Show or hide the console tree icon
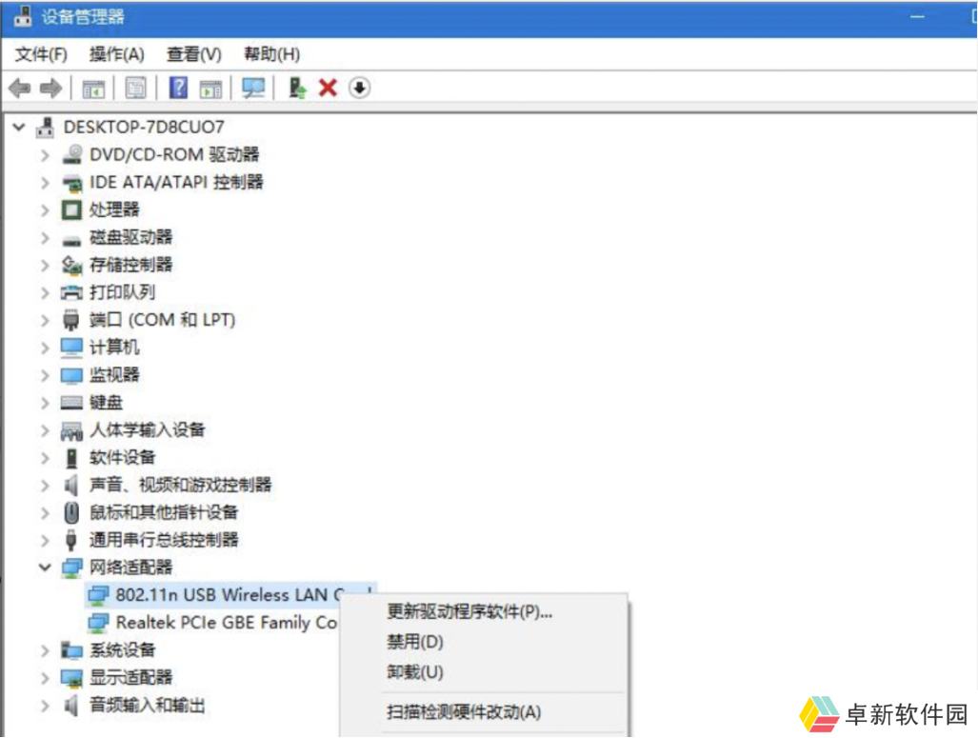The width and height of the screenshot is (978, 738). [x=93, y=89]
